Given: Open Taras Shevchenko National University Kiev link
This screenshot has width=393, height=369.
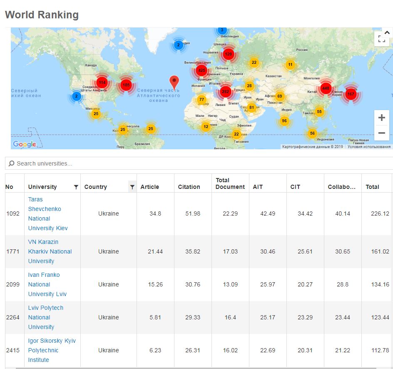Looking at the screenshot, I should tap(48, 213).
